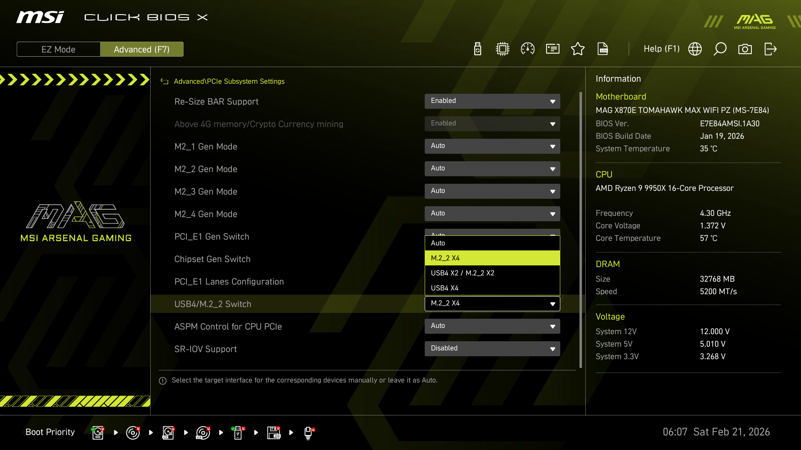Screen dimensions: 801x450
Task: Select the USB floppy boot device icon
Action: click(274, 432)
